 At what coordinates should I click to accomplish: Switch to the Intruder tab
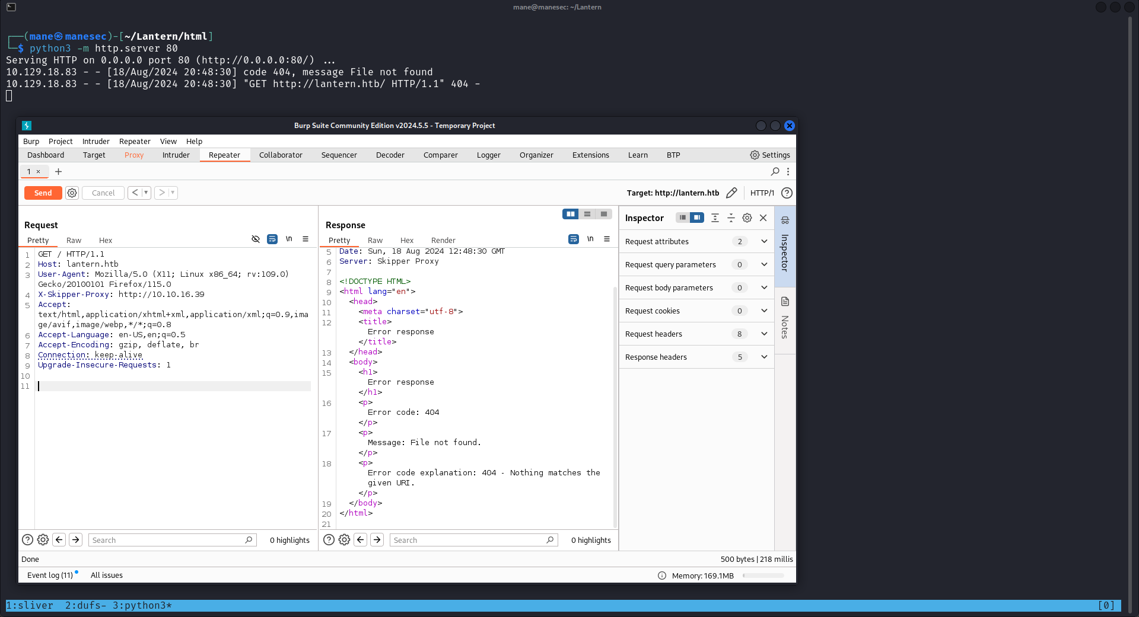click(176, 155)
